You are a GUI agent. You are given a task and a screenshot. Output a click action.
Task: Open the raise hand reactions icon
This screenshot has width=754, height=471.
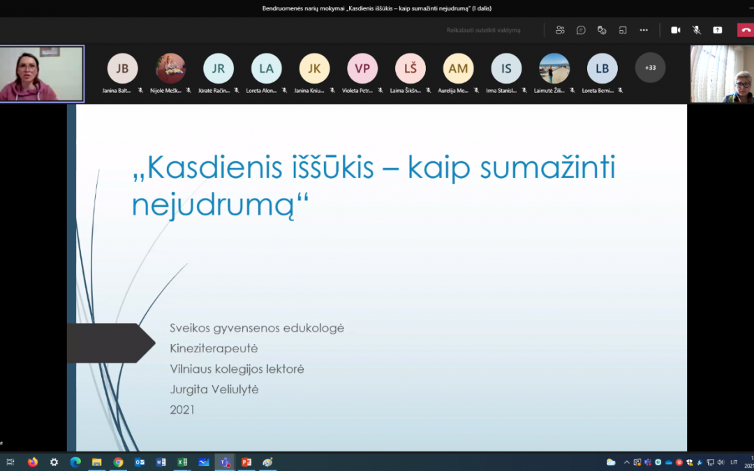(x=602, y=30)
